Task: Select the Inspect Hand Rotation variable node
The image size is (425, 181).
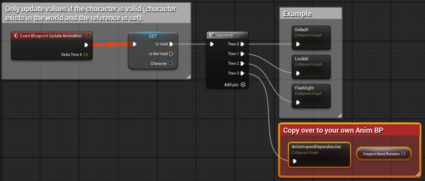Action: coord(384,154)
